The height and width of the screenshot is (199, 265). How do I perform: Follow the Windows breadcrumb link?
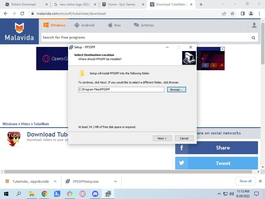point(10,124)
